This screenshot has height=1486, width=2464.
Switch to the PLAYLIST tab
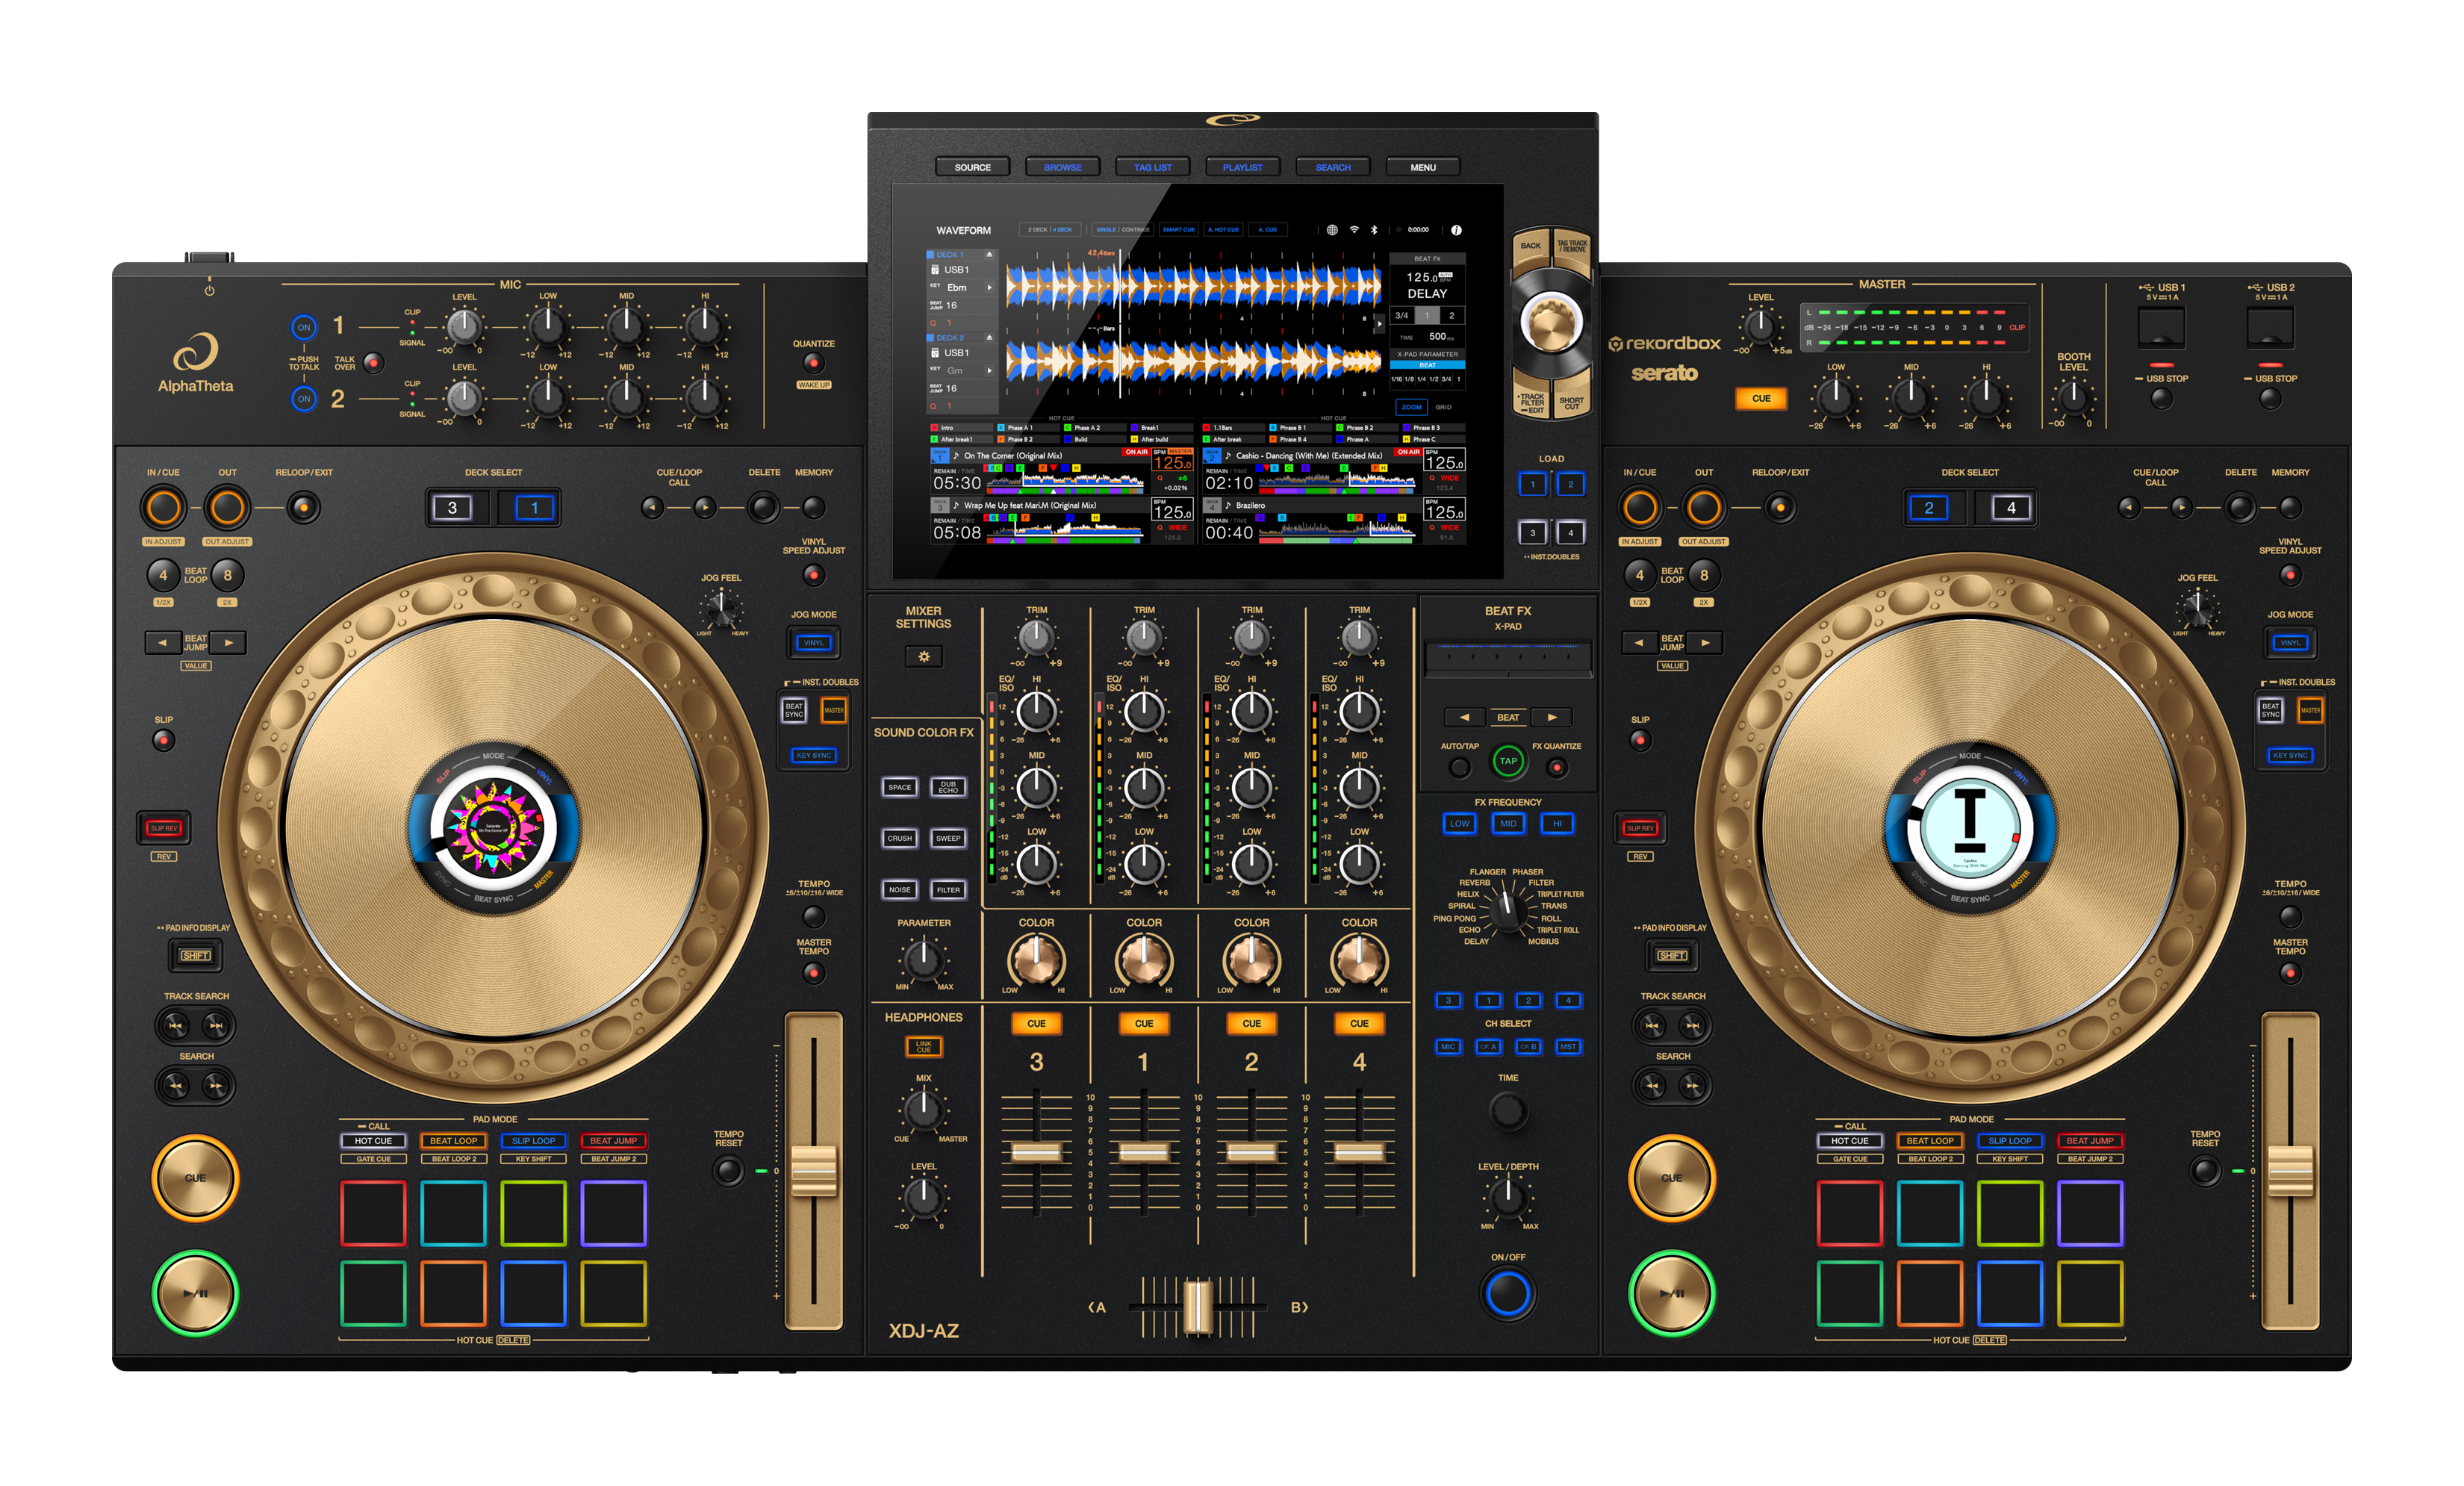[1244, 167]
